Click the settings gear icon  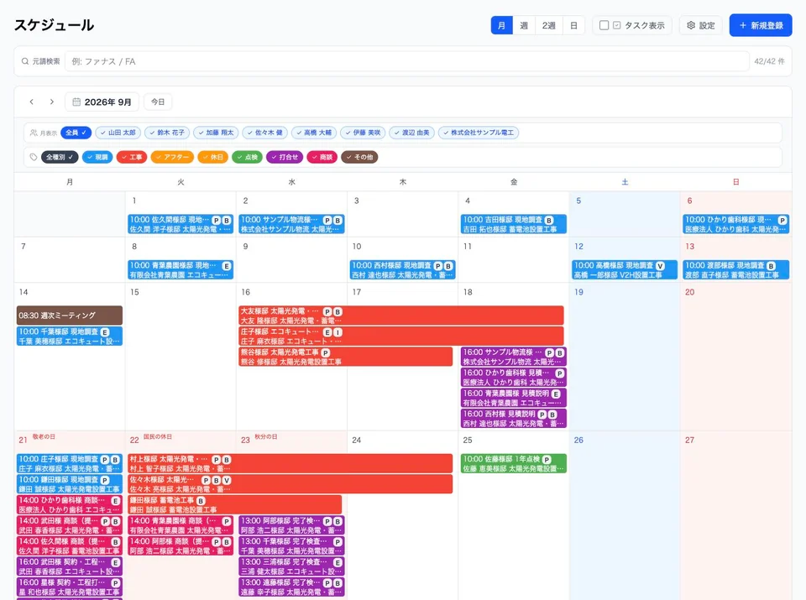(691, 25)
